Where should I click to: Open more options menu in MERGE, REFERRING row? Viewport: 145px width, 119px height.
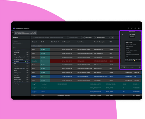pyautogui.click(x=37, y=84)
